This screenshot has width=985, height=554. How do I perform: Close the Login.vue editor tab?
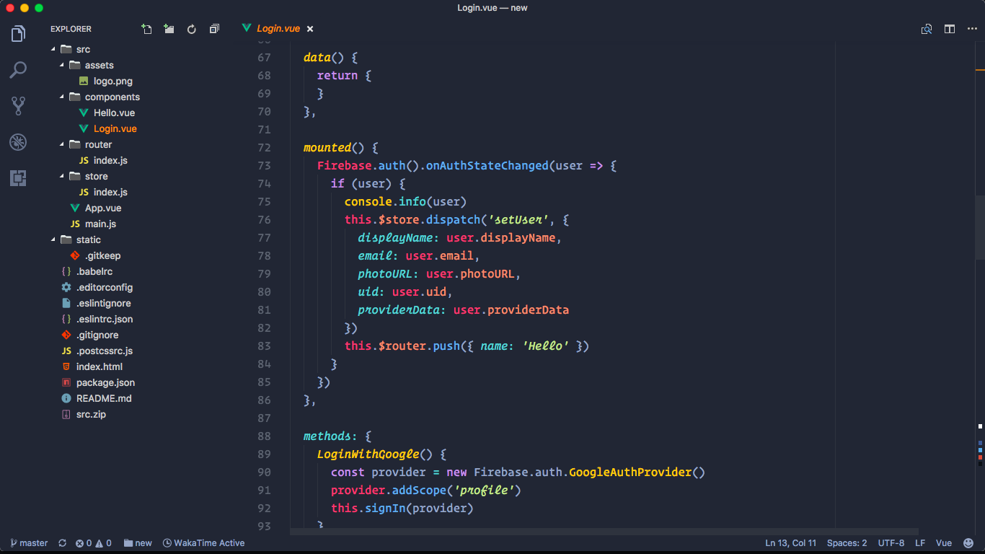pos(310,29)
